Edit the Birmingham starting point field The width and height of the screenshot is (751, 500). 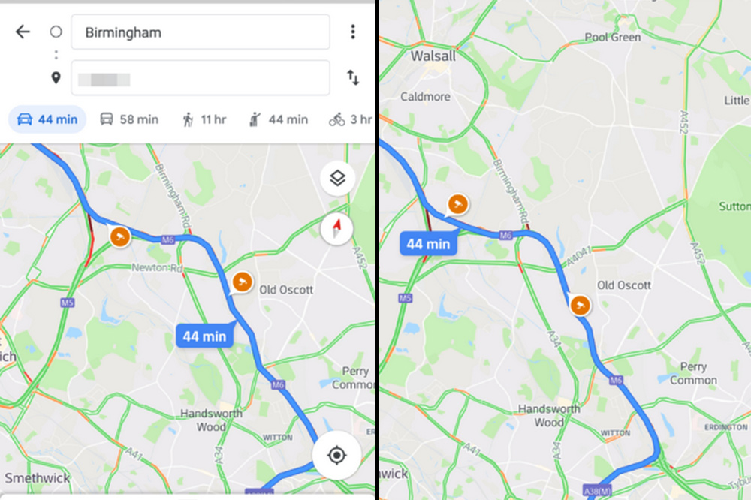point(201,32)
